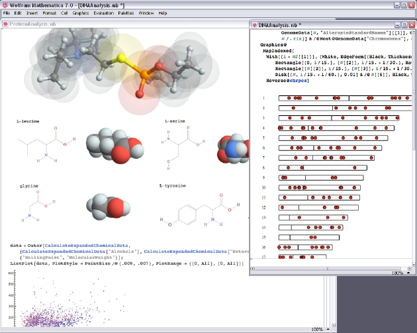Select the L-tyrosine structure diagram
Screen dimensions: 417x333
[200, 210]
